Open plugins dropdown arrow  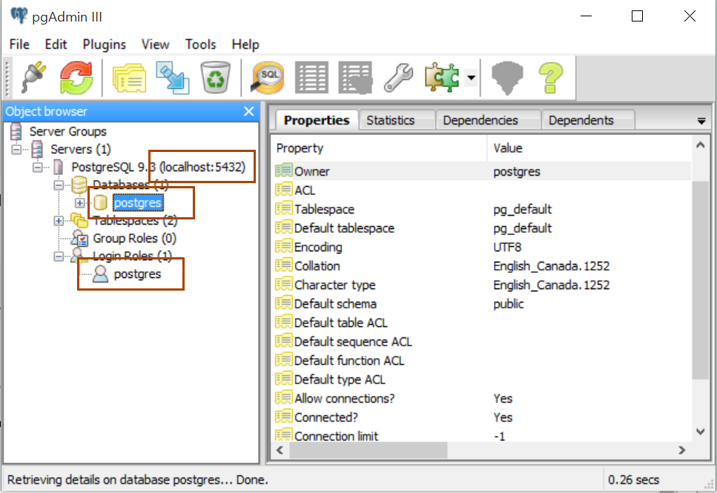tap(471, 77)
